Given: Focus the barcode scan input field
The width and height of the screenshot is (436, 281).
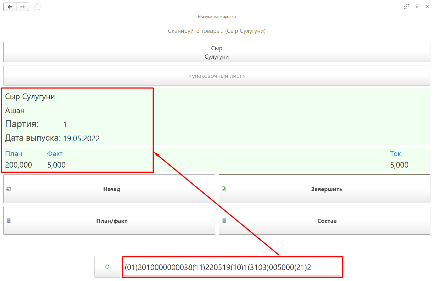Looking at the screenshot, I should click(x=232, y=267).
